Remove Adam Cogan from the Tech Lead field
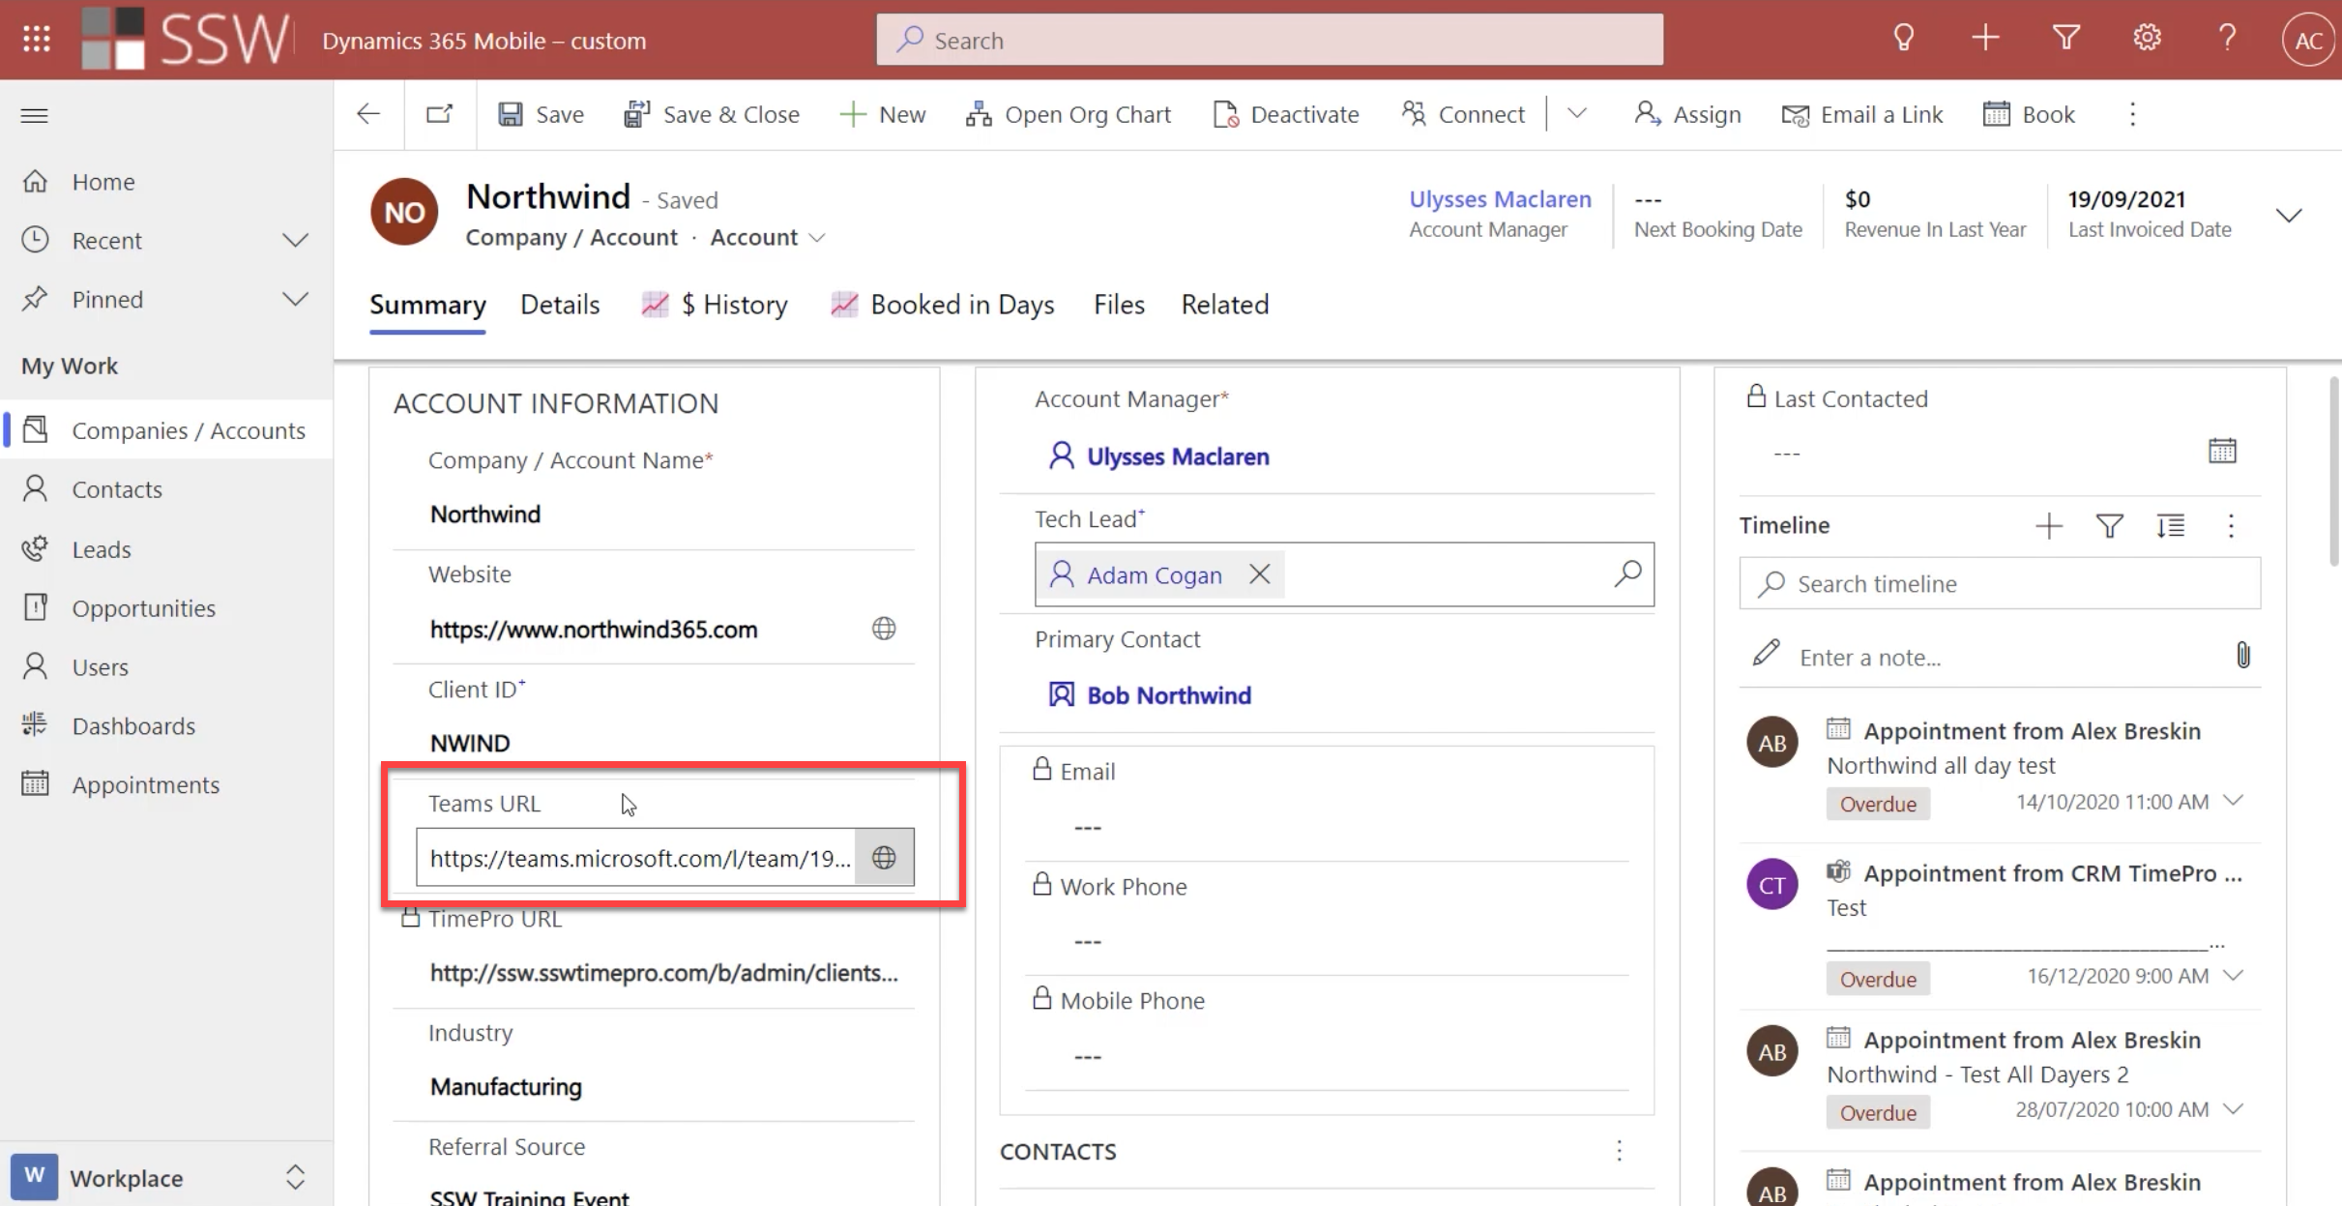The image size is (2342, 1206). point(1259,574)
